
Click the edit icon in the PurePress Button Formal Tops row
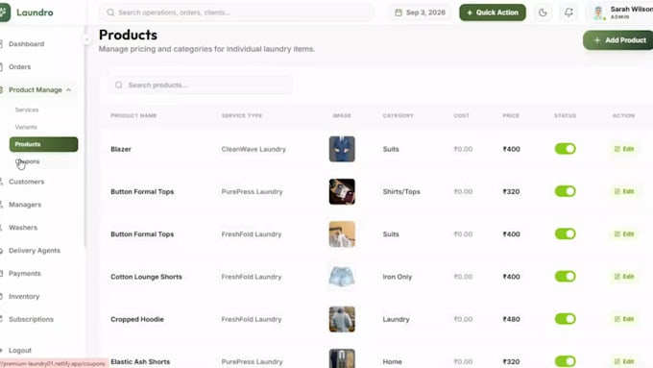click(x=617, y=191)
